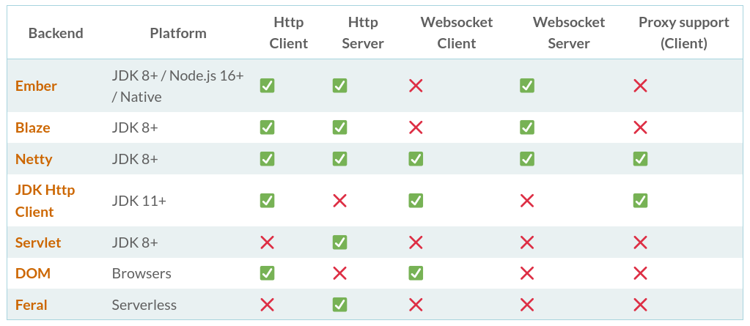
Task: Click Netty's Websocket Client green checkmark
Action: pos(416,158)
